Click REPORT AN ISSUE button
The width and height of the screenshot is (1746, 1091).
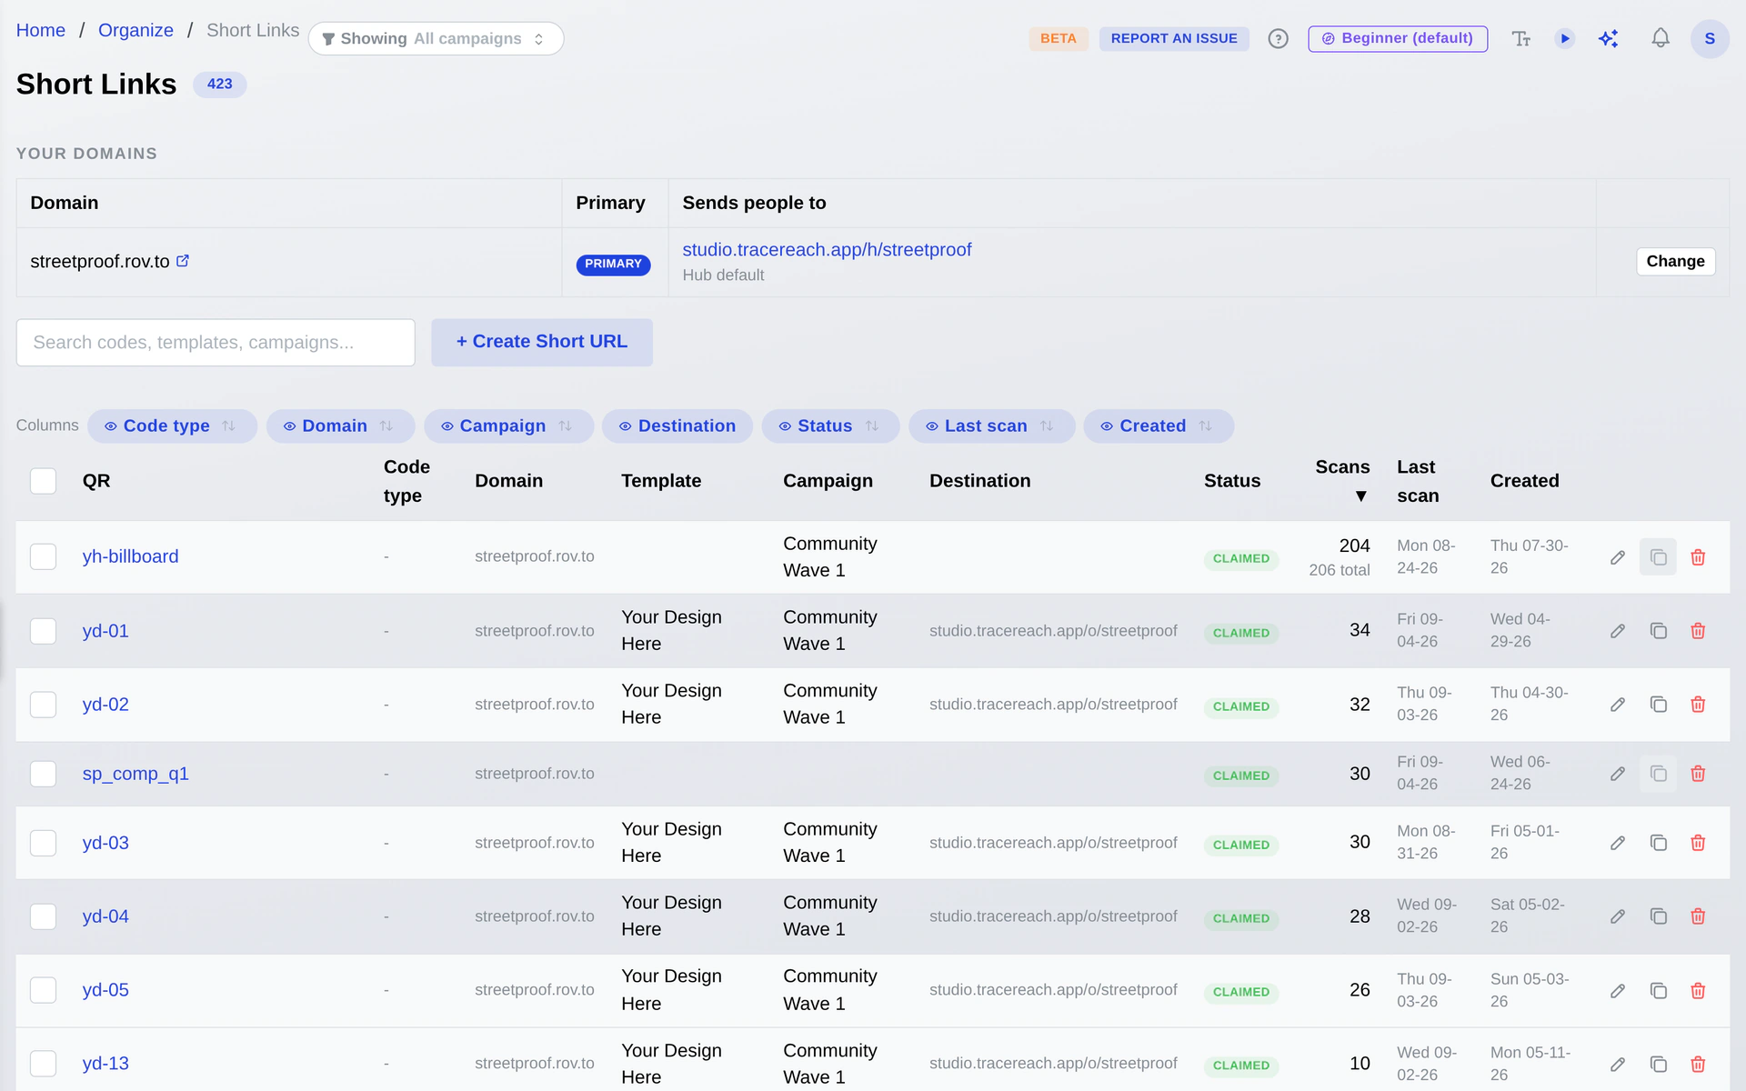[x=1174, y=39]
